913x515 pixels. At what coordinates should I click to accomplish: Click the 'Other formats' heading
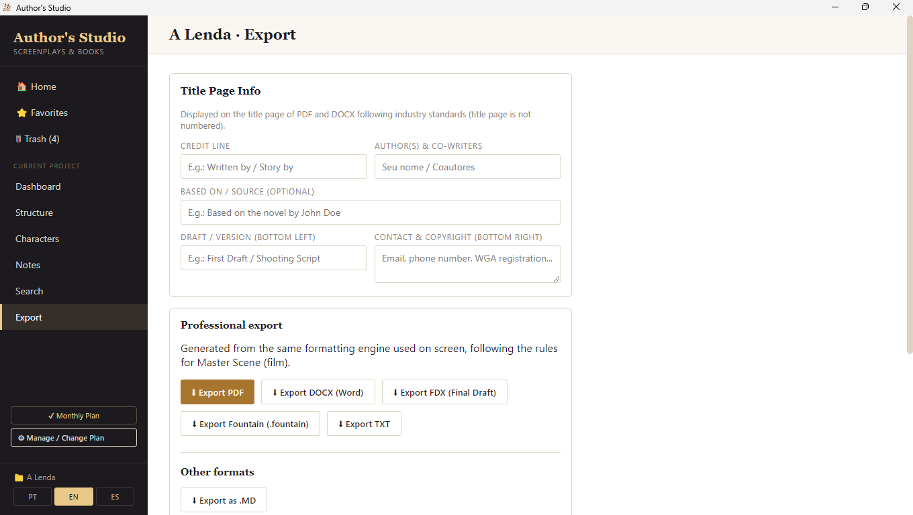tap(218, 472)
